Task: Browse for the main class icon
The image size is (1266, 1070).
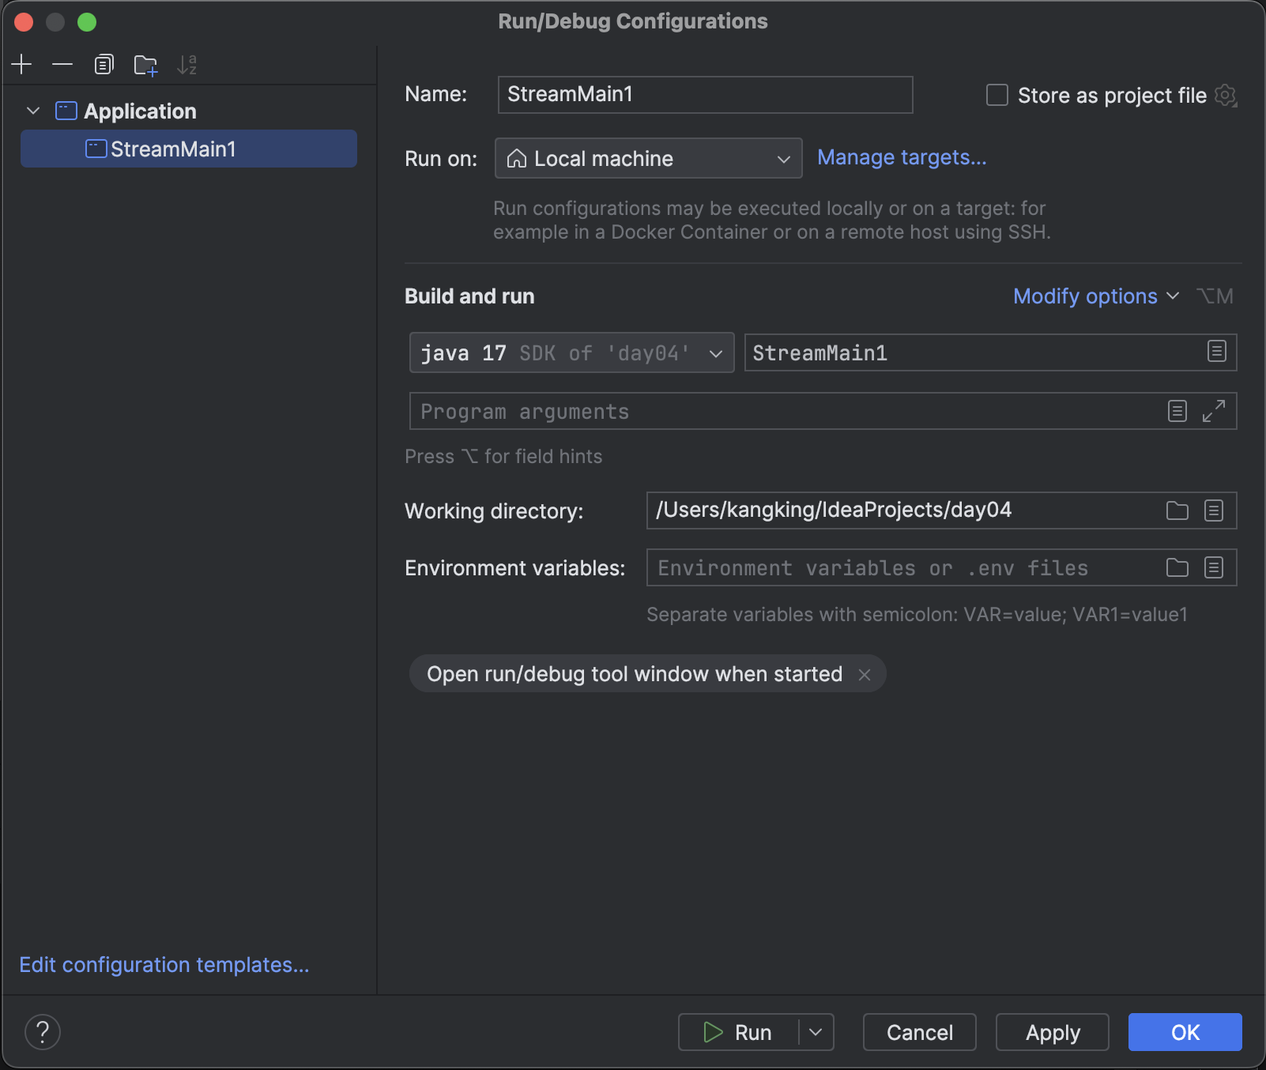Action: click(x=1217, y=352)
